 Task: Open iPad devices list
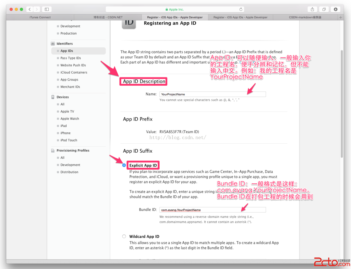(x=64, y=126)
